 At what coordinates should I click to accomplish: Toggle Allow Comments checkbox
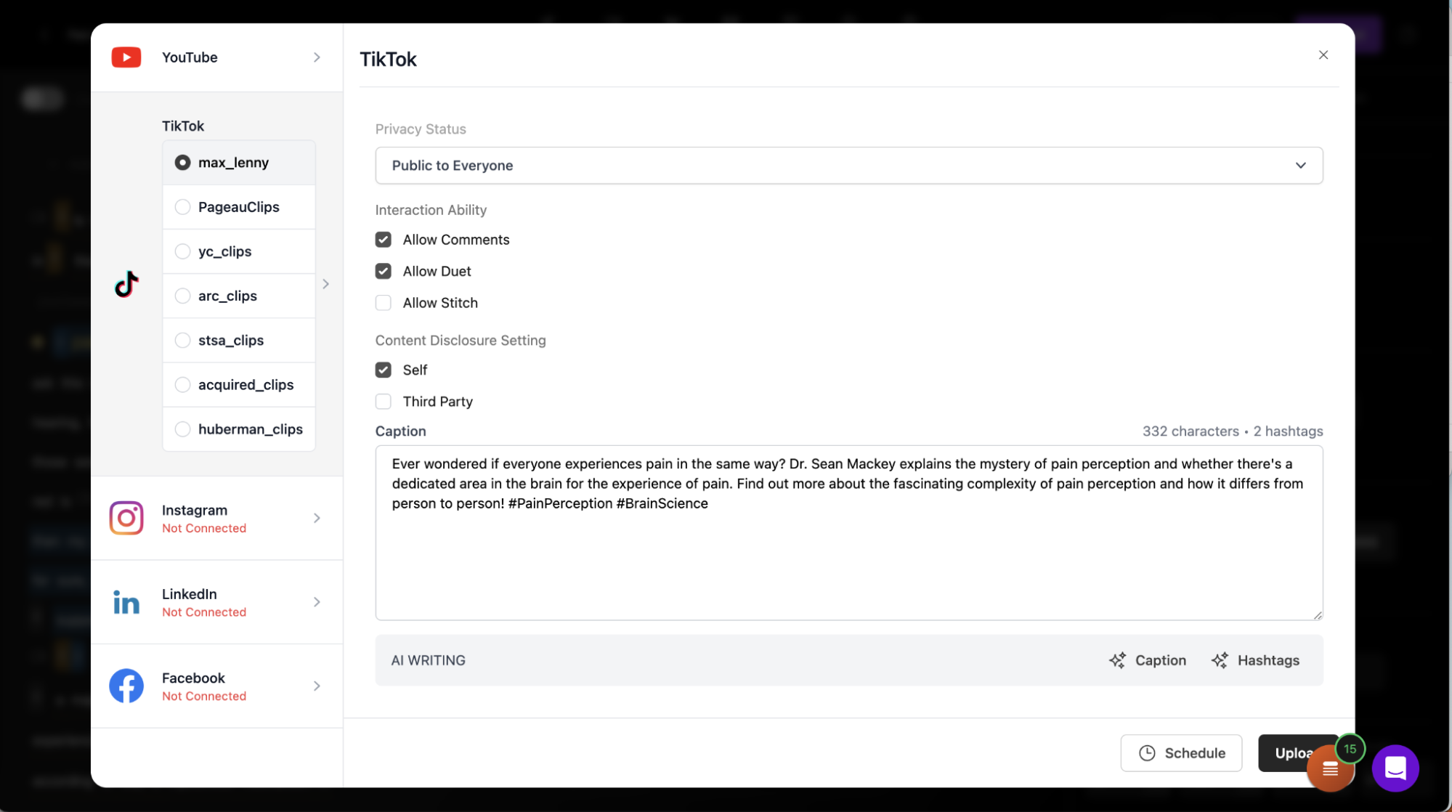point(383,240)
